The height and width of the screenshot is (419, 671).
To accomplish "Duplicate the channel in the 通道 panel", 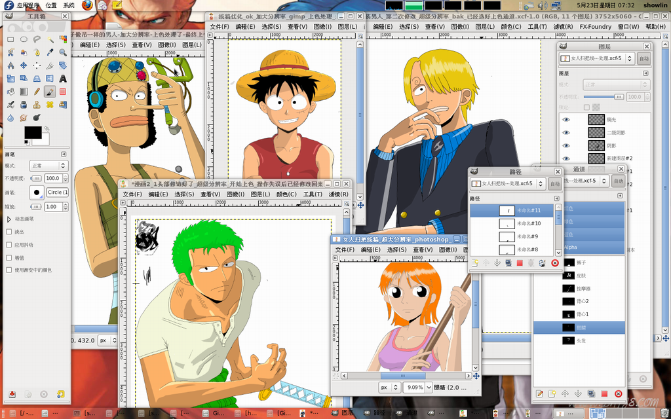I will [592, 393].
